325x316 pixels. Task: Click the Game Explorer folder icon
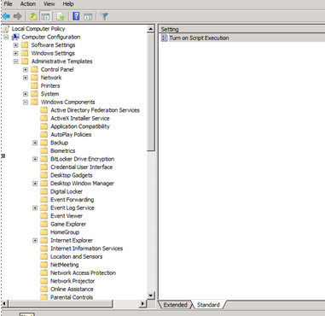click(x=44, y=224)
